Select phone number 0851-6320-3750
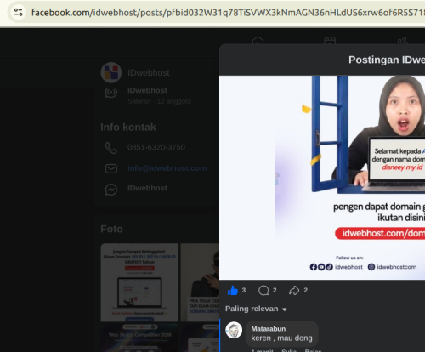Viewport: 425px width, 352px height. [156, 147]
